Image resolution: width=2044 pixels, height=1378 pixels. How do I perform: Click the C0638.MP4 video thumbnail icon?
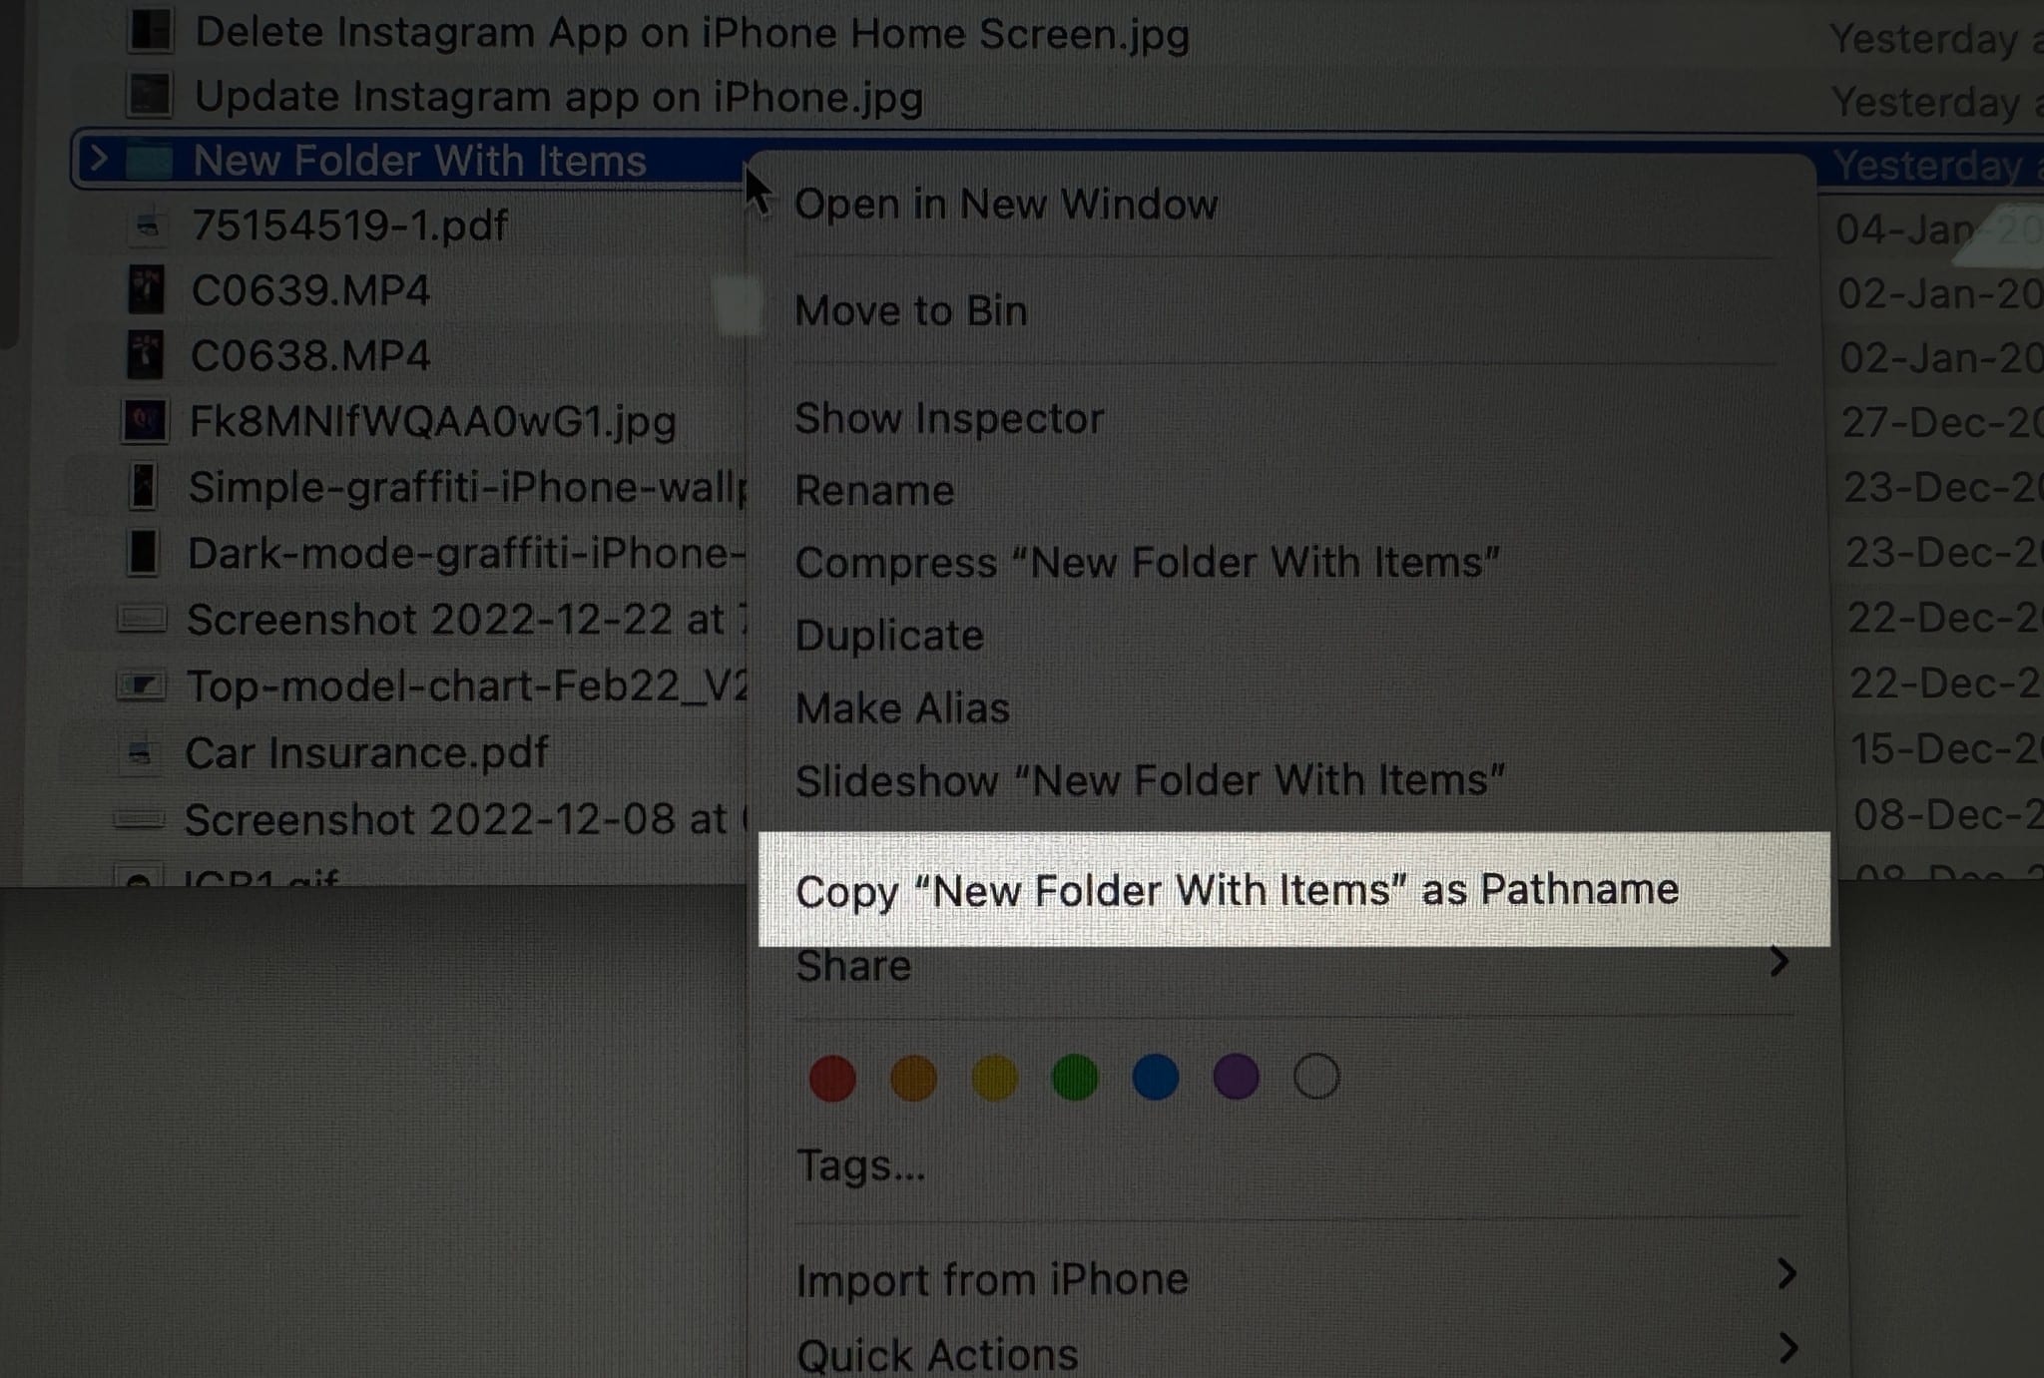click(x=146, y=356)
